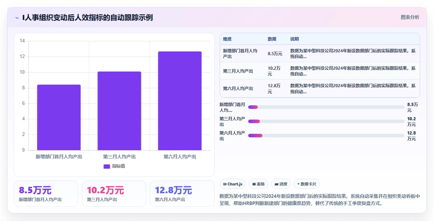Screen dimensions: 434x221
Task: Select the 表格 tag
Action: tap(258, 184)
